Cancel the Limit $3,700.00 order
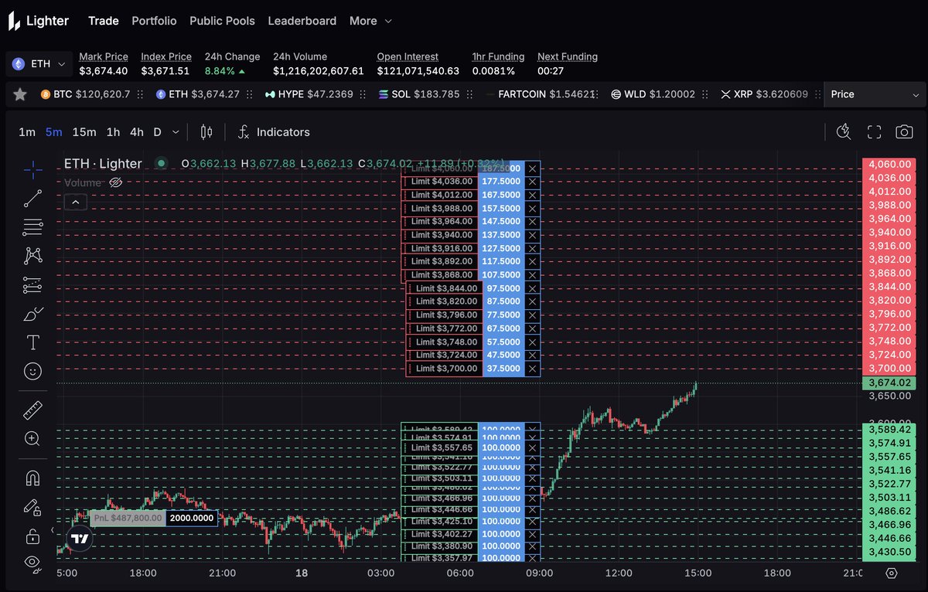The width and height of the screenshot is (928, 592). tap(532, 369)
